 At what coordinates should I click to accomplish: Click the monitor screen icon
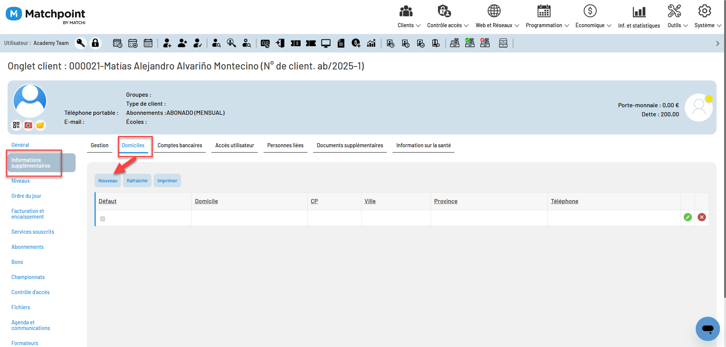coord(326,43)
